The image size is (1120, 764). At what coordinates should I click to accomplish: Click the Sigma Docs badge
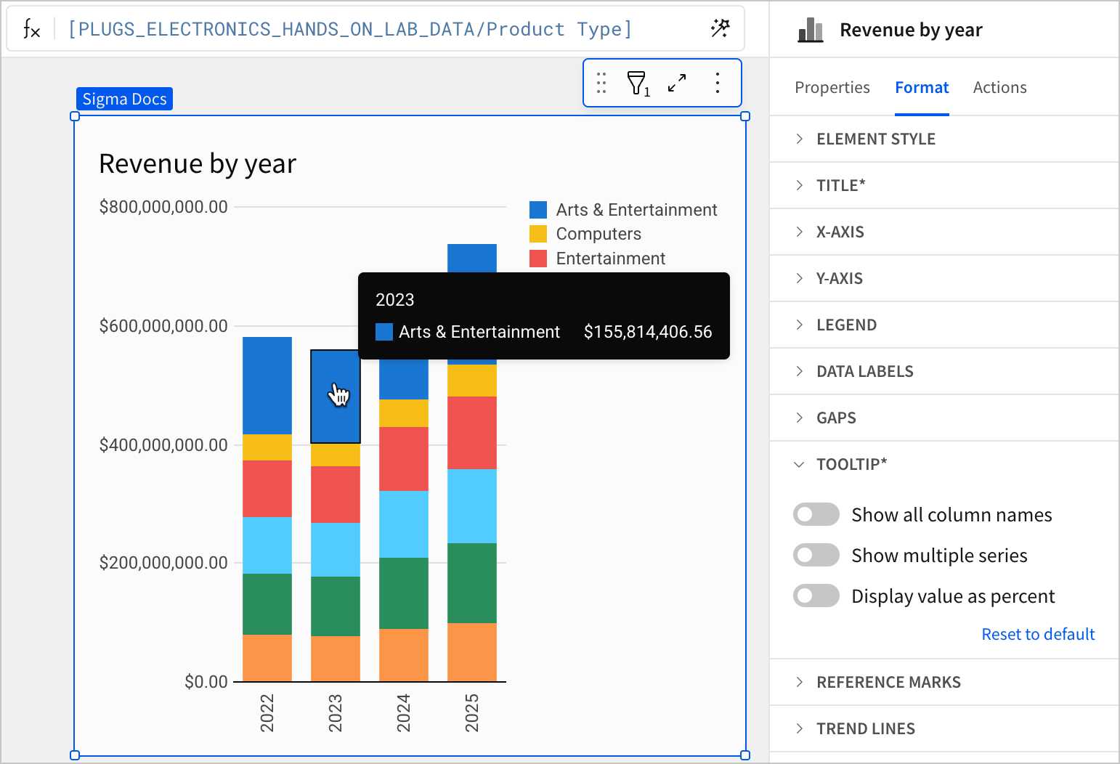[x=123, y=99]
